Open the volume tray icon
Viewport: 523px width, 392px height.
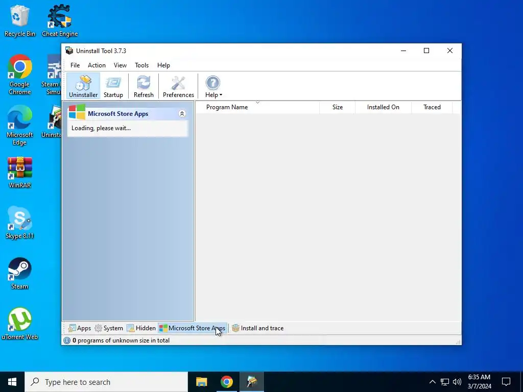pyautogui.click(x=457, y=382)
